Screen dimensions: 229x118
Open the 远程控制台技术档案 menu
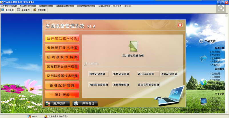(x=65, y=6)
